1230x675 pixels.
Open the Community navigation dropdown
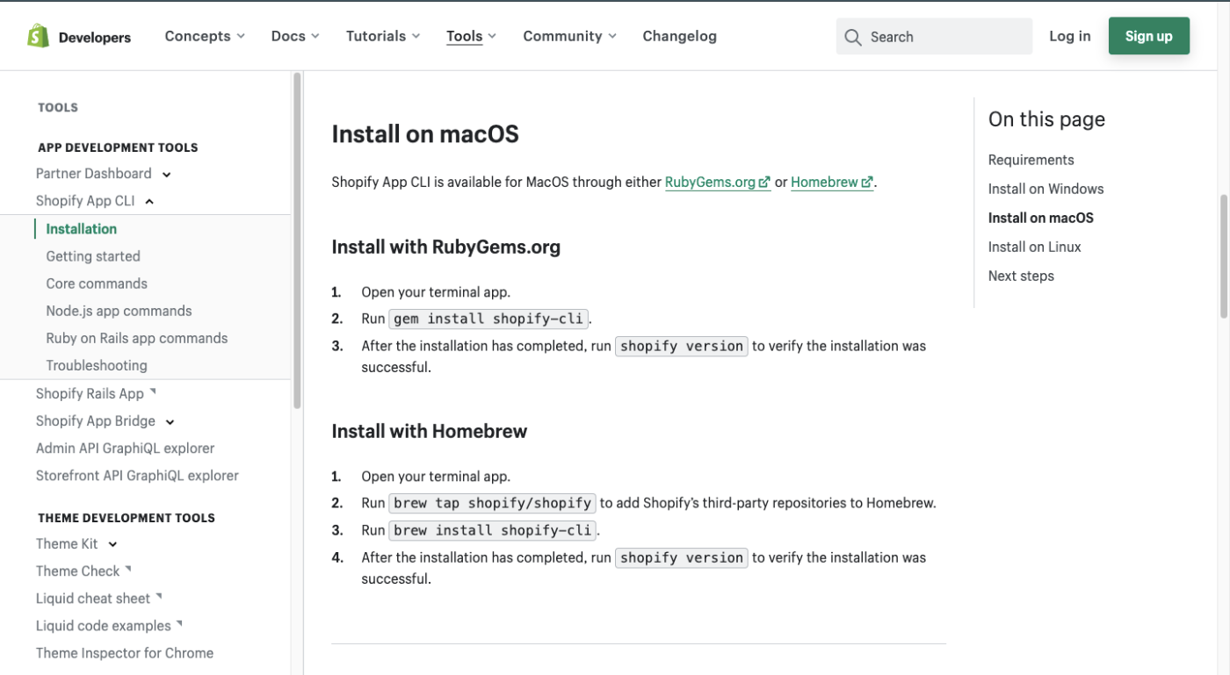tap(569, 36)
